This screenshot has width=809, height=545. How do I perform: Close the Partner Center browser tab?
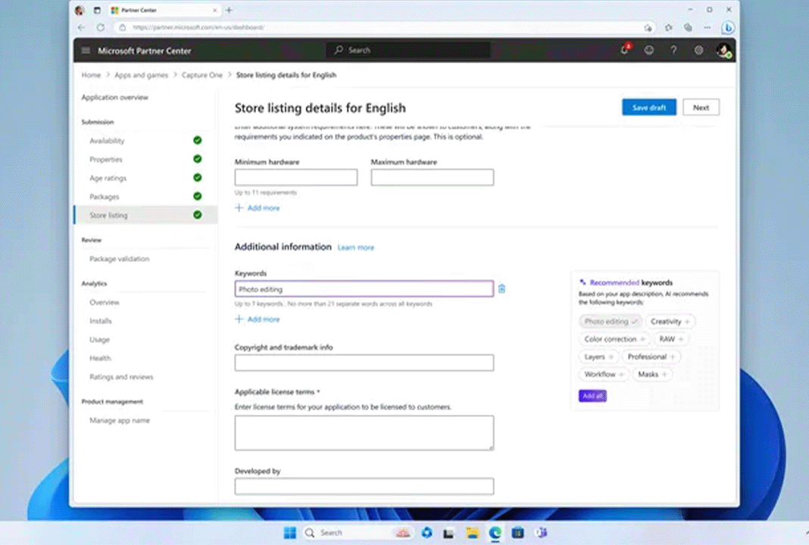(214, 11)
